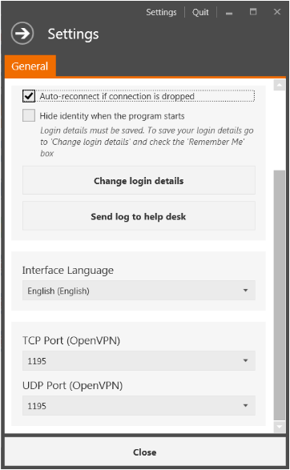The image size is (290, 470).
Task: Click the Change login details button
Action: point(139,180)
